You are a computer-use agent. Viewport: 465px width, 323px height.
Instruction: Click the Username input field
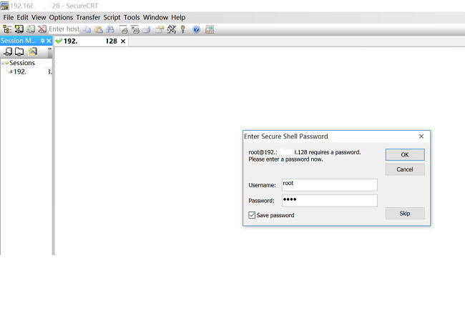tap(329, 184)
